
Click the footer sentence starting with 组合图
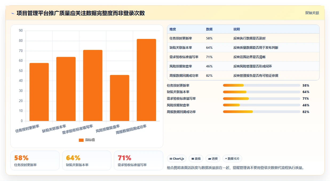click(236, 168)
